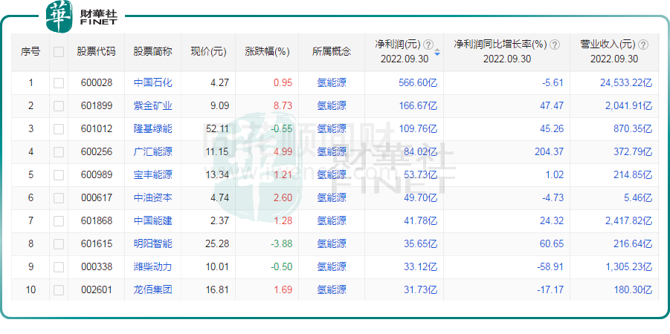This screenshot has width=670, height=334.
Task: Check the box for 隆基绿能 row
Action: [59, 129]
